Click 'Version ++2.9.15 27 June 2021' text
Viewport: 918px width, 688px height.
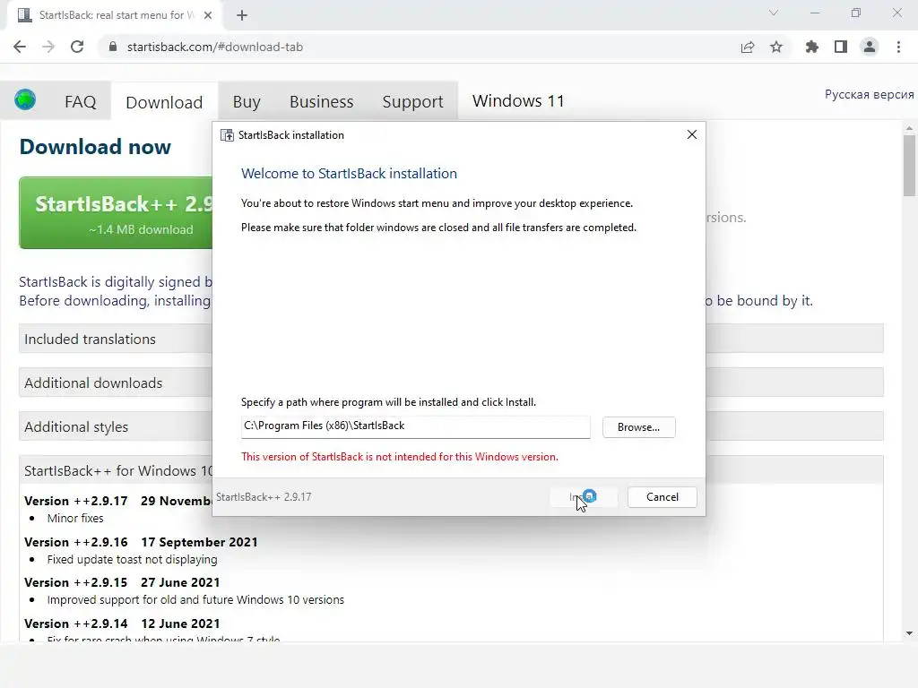pyautogui.click(x=122, y=582)
